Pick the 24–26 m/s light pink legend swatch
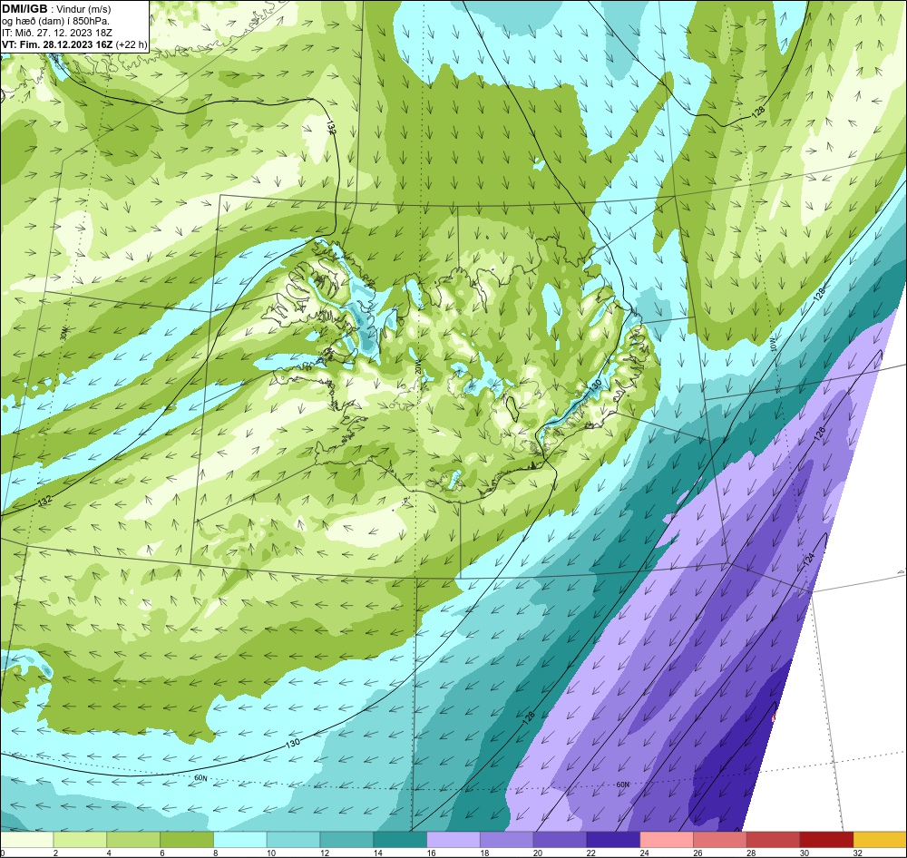This screenshot has height=858, width=907. point(667,840)
